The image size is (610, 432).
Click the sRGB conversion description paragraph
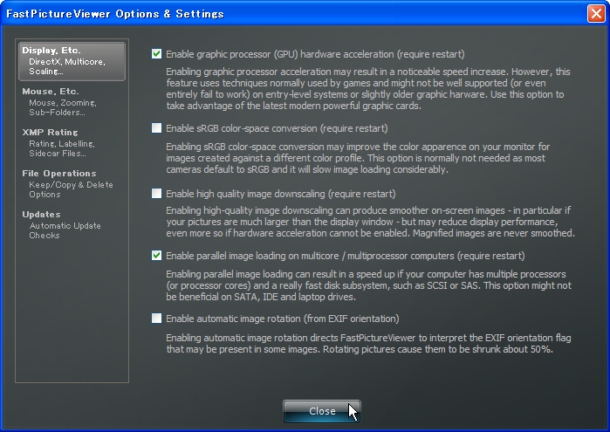coord(358,158)
